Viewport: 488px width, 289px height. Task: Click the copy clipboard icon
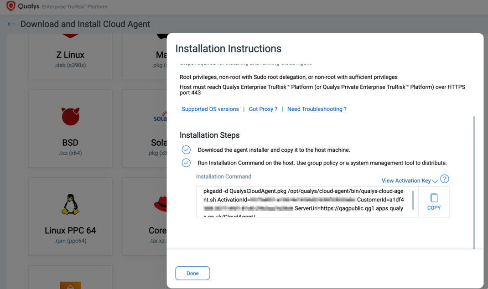tap(434, 198)
